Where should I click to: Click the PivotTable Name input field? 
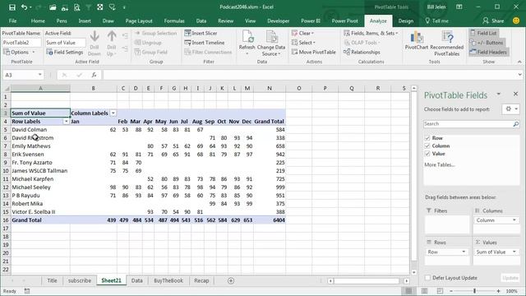click(21, 43)
